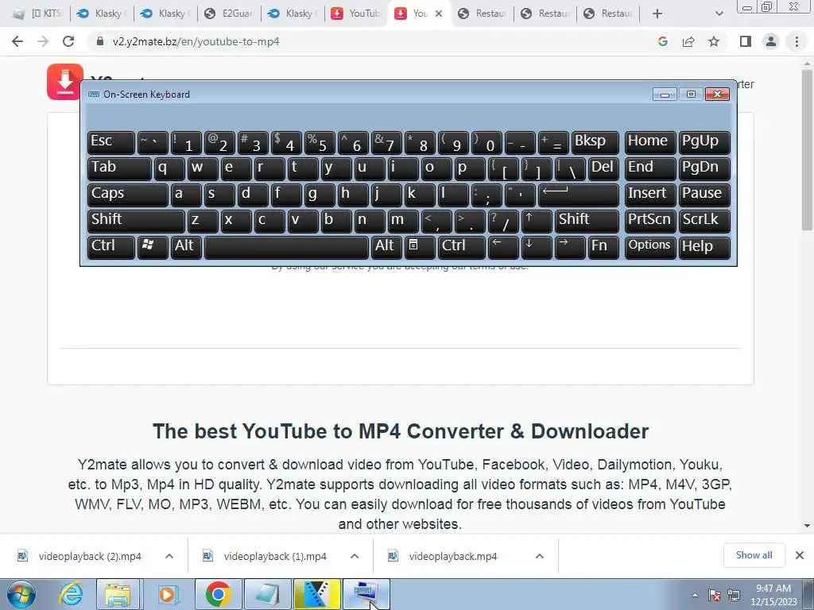Switch to last Restau tab
The height and width of the screenshot is (610, 814).
pyautogui.click(x=608, y=14)
